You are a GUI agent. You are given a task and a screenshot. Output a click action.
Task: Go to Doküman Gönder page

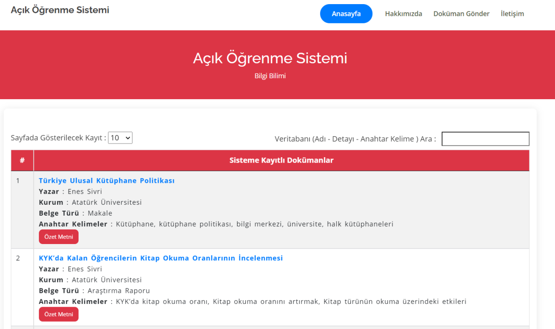click(461, 14)
